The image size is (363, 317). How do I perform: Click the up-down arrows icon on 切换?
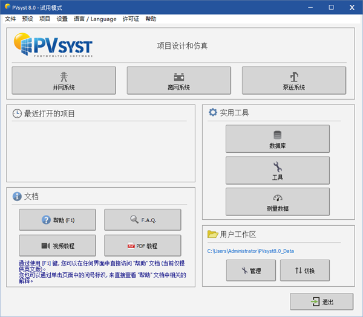tap(298, 271)
